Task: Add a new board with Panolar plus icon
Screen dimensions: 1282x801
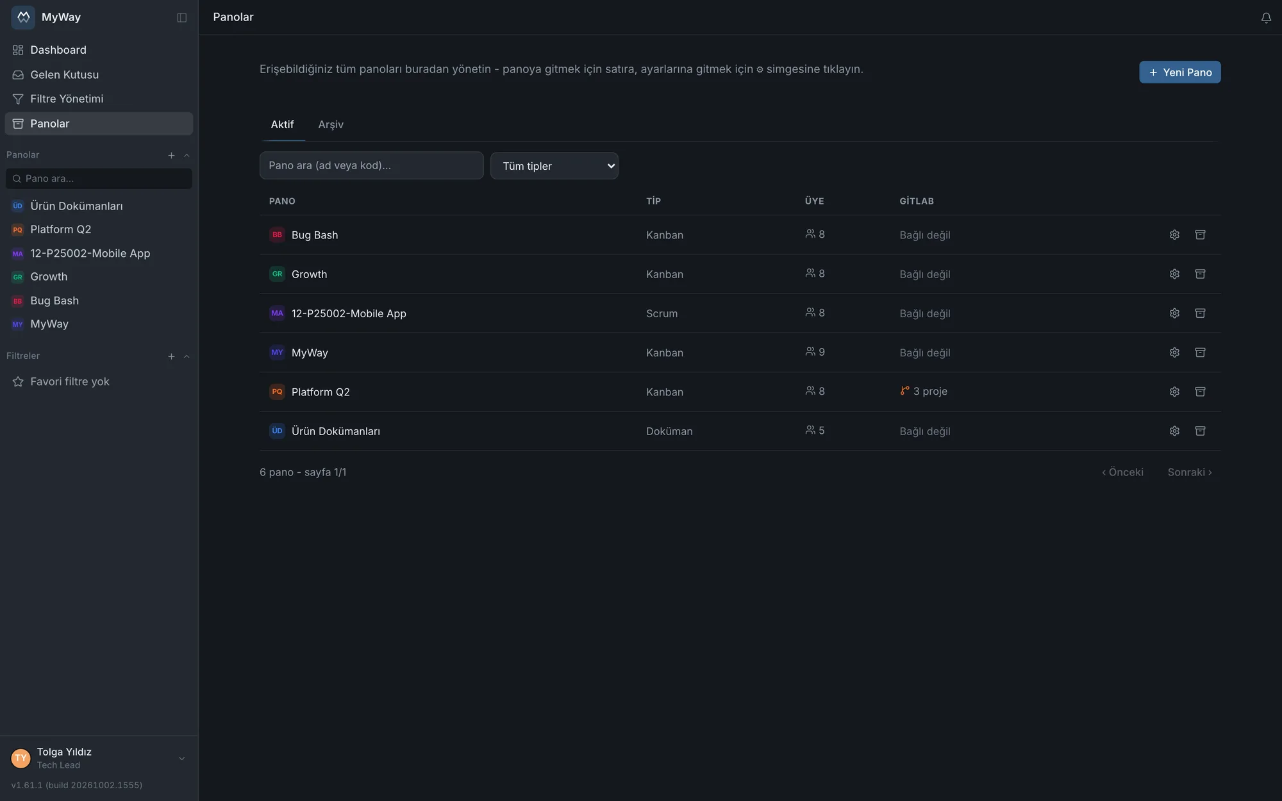Action: [x=171, y=155]
